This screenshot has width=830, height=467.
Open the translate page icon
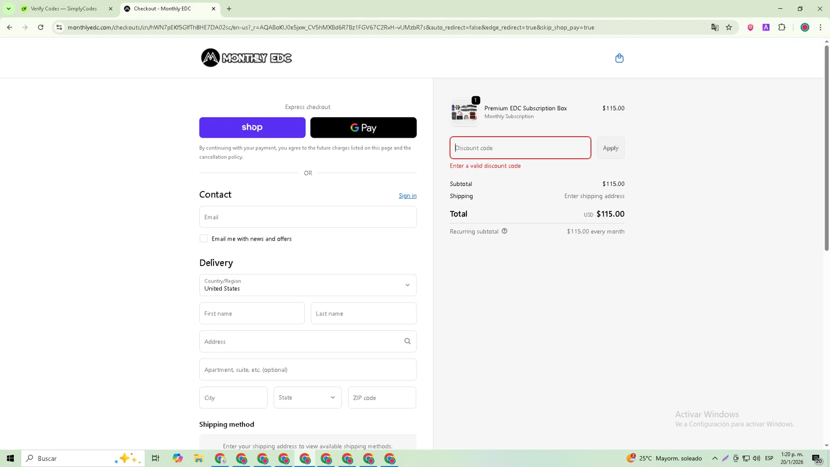pyautogui.click(x=715, y=27)
